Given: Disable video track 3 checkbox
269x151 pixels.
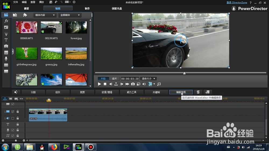Looking at the screenshot, I should [x=13, y=112].
